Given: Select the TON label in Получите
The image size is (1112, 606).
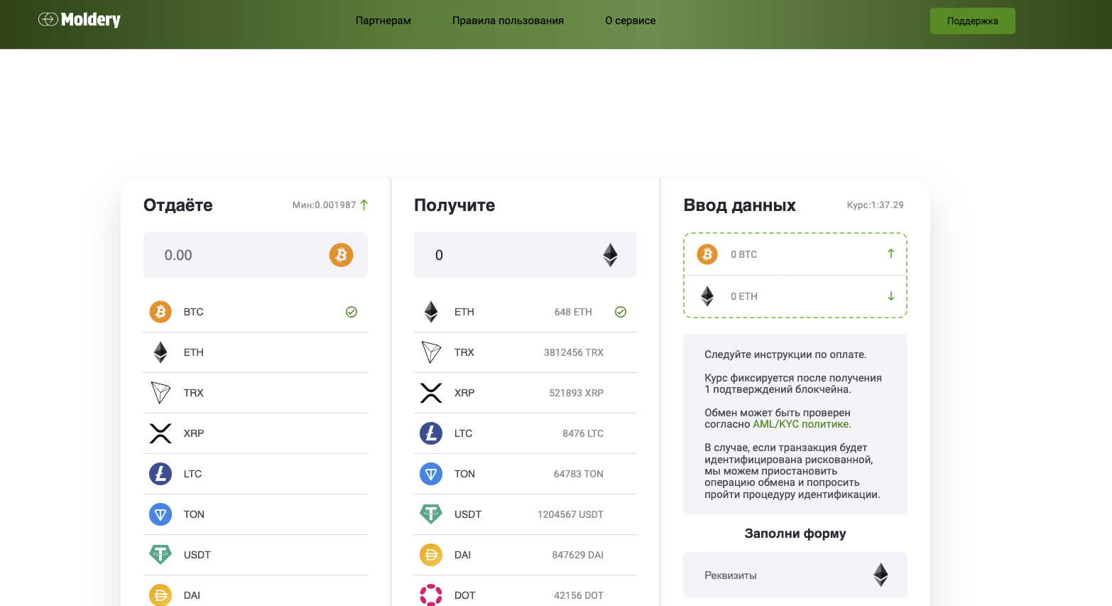Looking at the screenshot, I should 464,474.
